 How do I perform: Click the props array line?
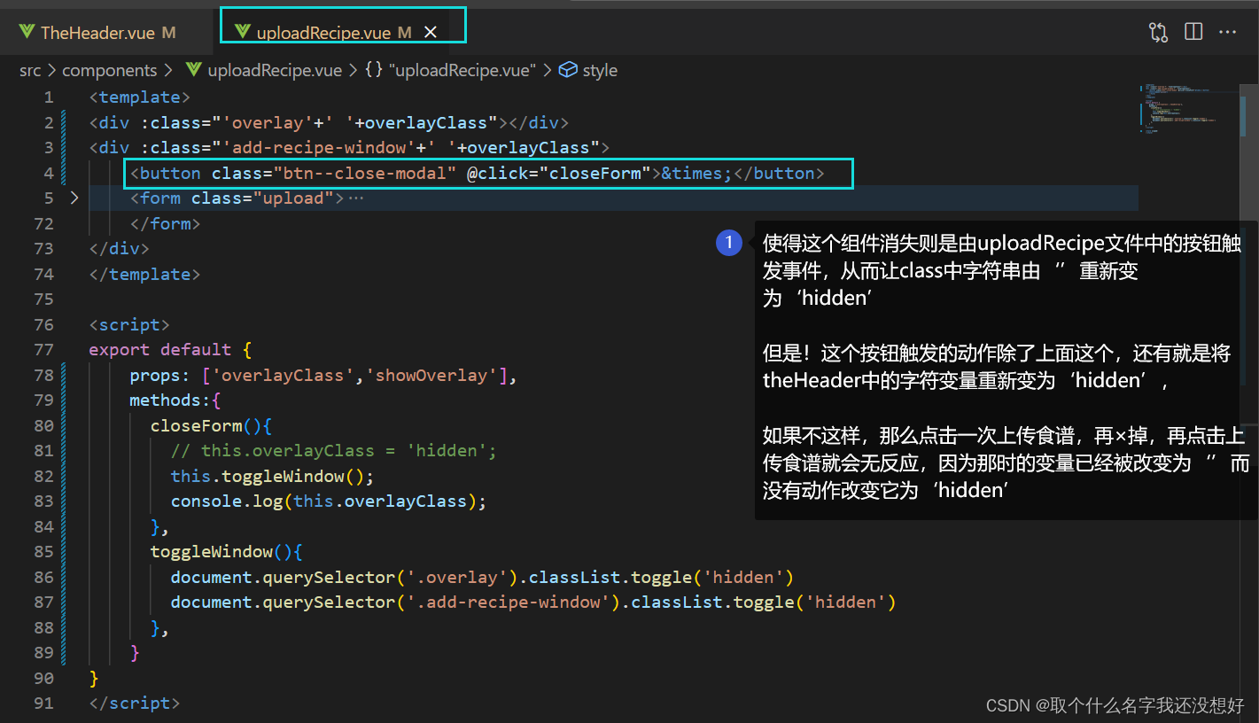pyautogui.click(x=323, y=375)
